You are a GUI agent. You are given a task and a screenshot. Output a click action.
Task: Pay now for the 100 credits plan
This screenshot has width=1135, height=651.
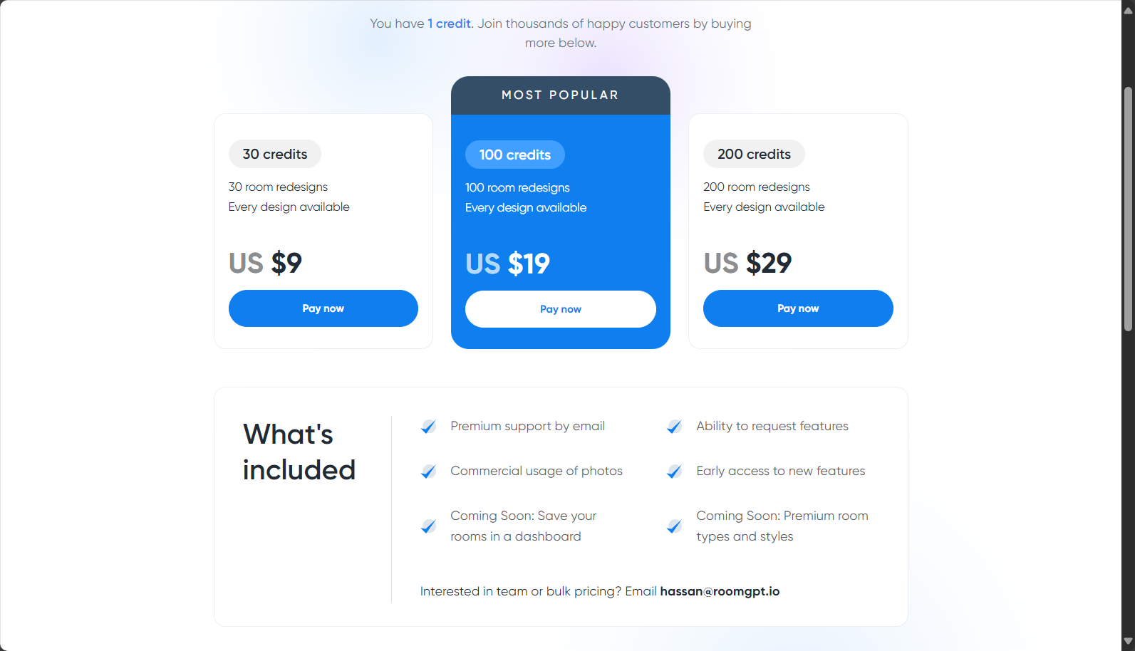pyautogui.click(x=561, y=309)
